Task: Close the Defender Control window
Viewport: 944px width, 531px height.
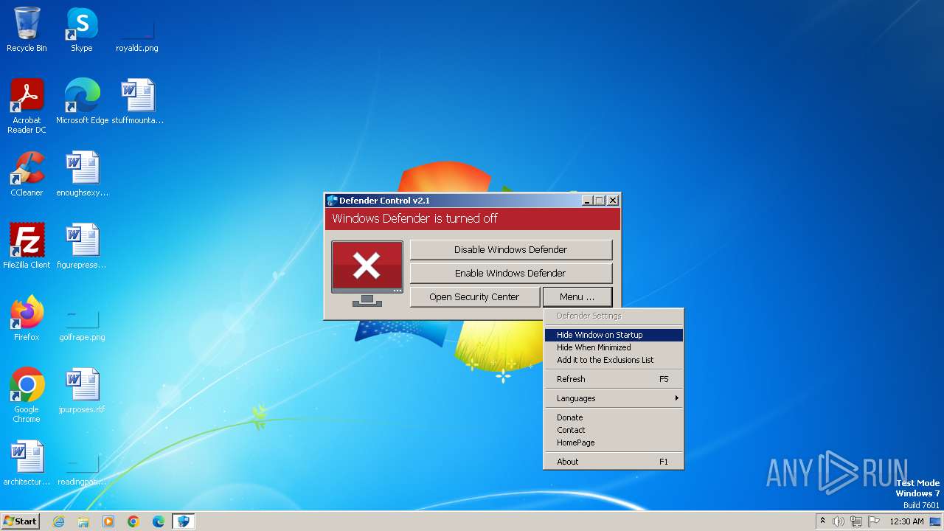Action: (613, 201)
